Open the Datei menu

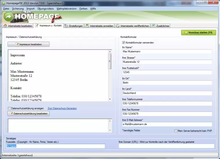(6, 9)
